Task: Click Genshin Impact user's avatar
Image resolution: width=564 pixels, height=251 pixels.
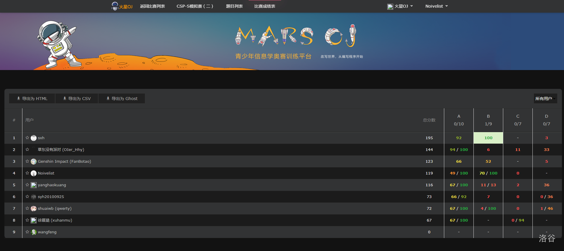Action: (x=34, y=162)
